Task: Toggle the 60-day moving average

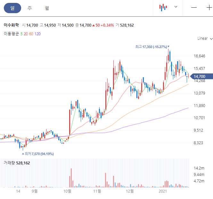Action: coord(31,34)
